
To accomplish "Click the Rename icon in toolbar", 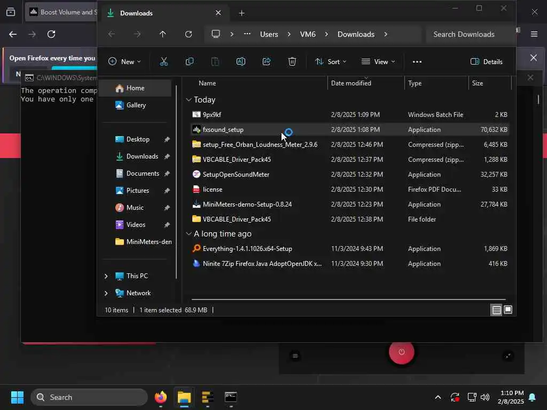I will (241, 62).
